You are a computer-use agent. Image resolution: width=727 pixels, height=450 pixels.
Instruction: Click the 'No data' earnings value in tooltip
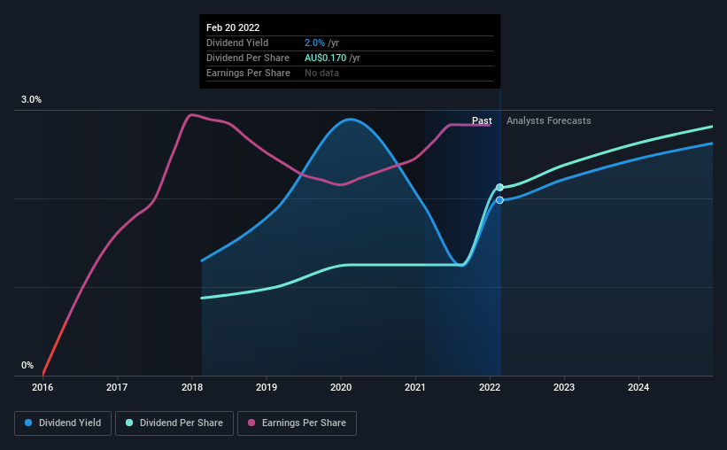321,73
